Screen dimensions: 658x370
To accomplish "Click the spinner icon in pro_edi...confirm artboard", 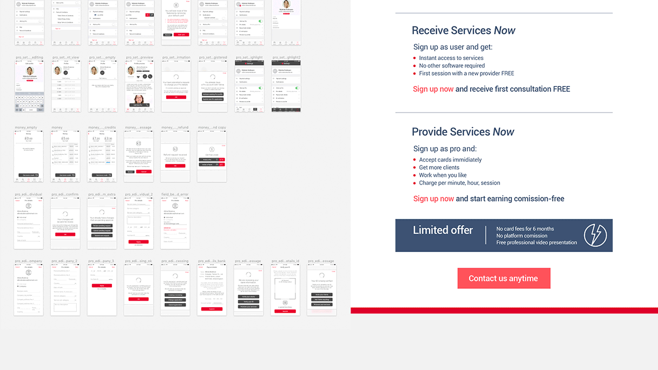I will pyautogui.click(x=65, y=213).
